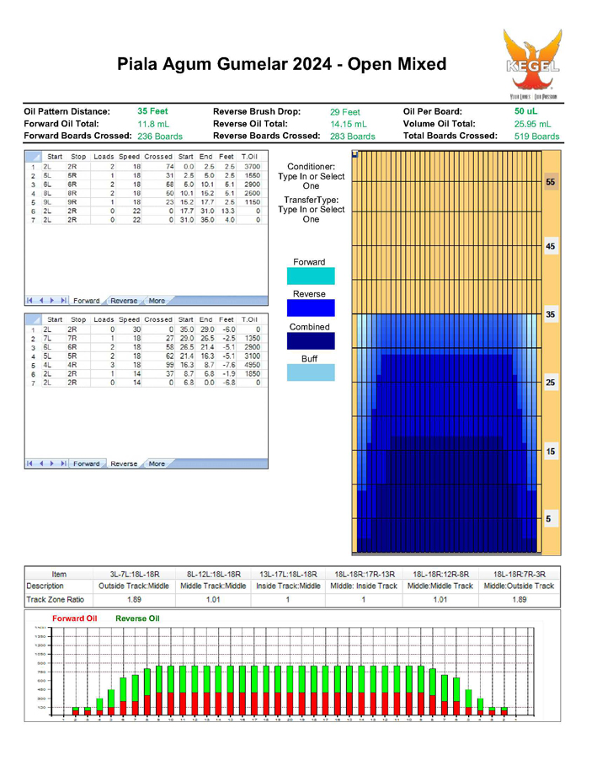Click the cyan Forward color swatch
The image size is (597, 771).
coord(311,276)
